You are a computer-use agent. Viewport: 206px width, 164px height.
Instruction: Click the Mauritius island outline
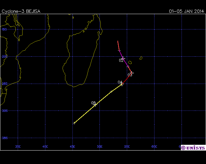pyautogui.click(x=141, y=58)
